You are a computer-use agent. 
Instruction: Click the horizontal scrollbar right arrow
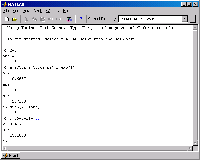point(190,148)
